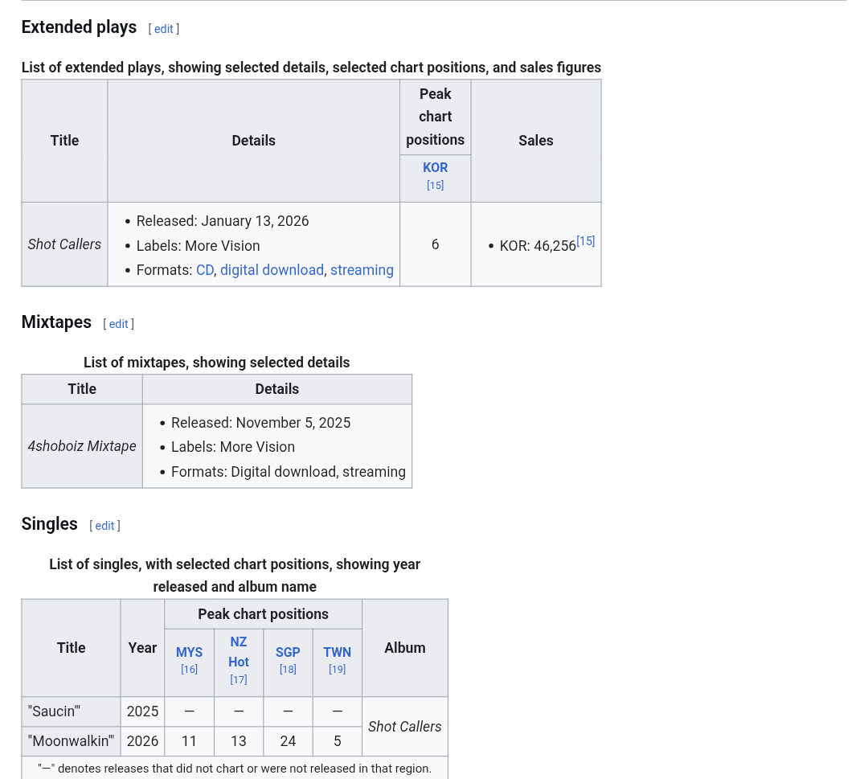Viewport: 868px width, 779px height.
Task: Open reference 18 under SGP
Action: 288,669
